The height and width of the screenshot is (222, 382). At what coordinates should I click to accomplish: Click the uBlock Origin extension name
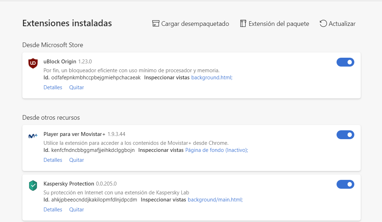pos(60,62)
